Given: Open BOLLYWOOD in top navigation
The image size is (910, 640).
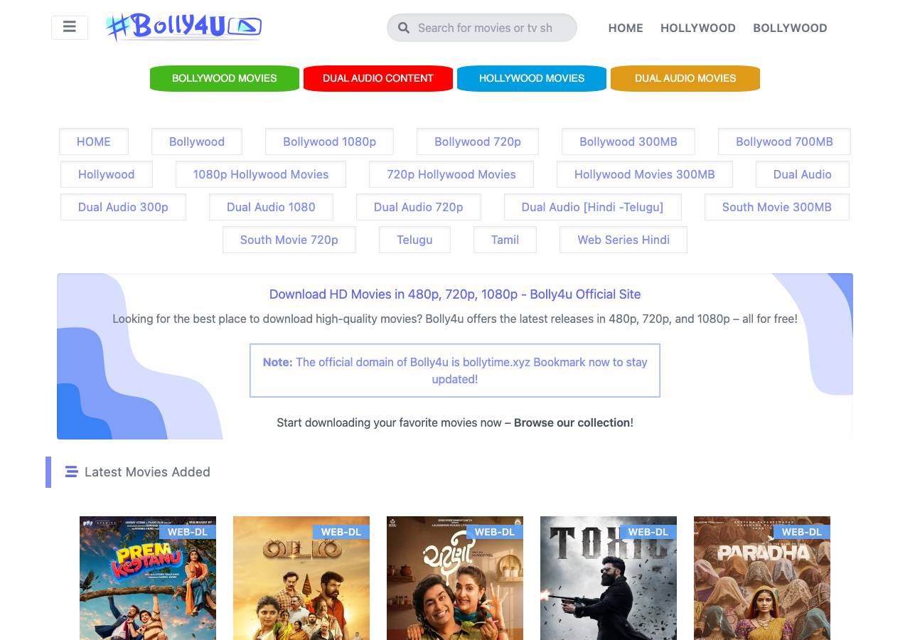Looking at the screenshot, I should pos(790,28).
